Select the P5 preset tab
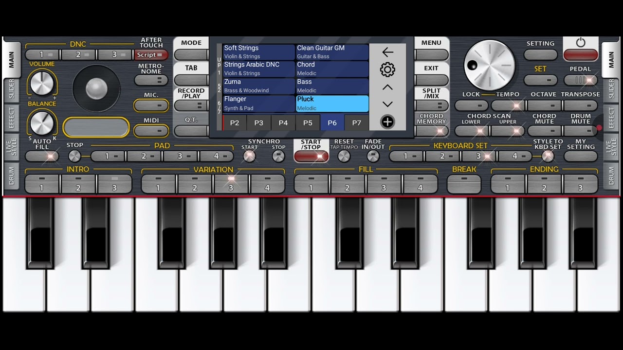The height and width of the screenshot is (350, 623). 308,123
